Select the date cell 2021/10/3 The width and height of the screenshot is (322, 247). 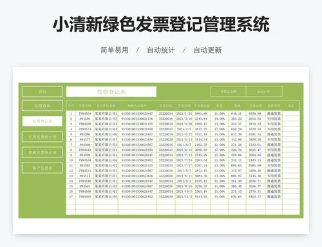(184, 192)
